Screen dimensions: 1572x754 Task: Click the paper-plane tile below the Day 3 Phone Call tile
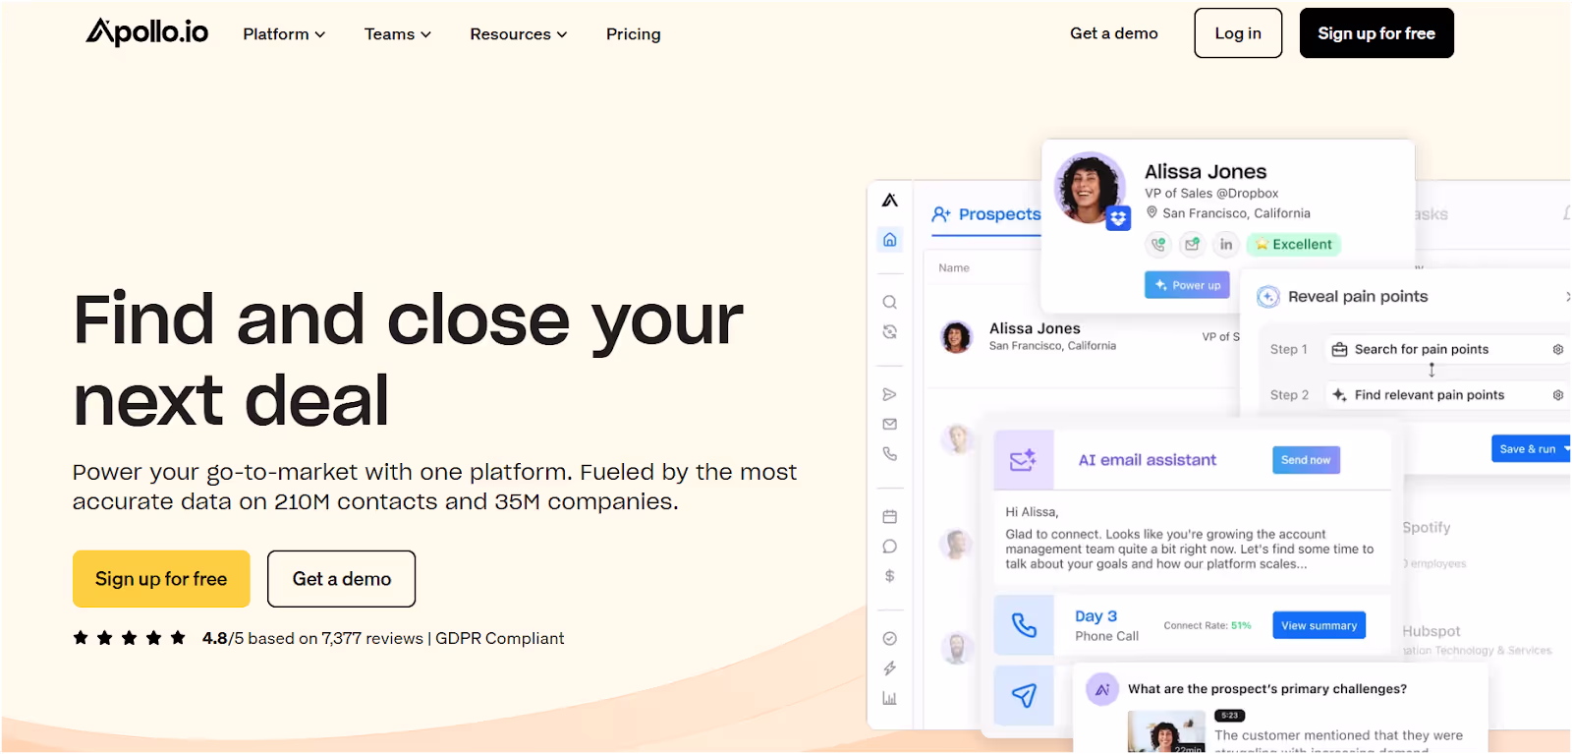coord(1024,695)
